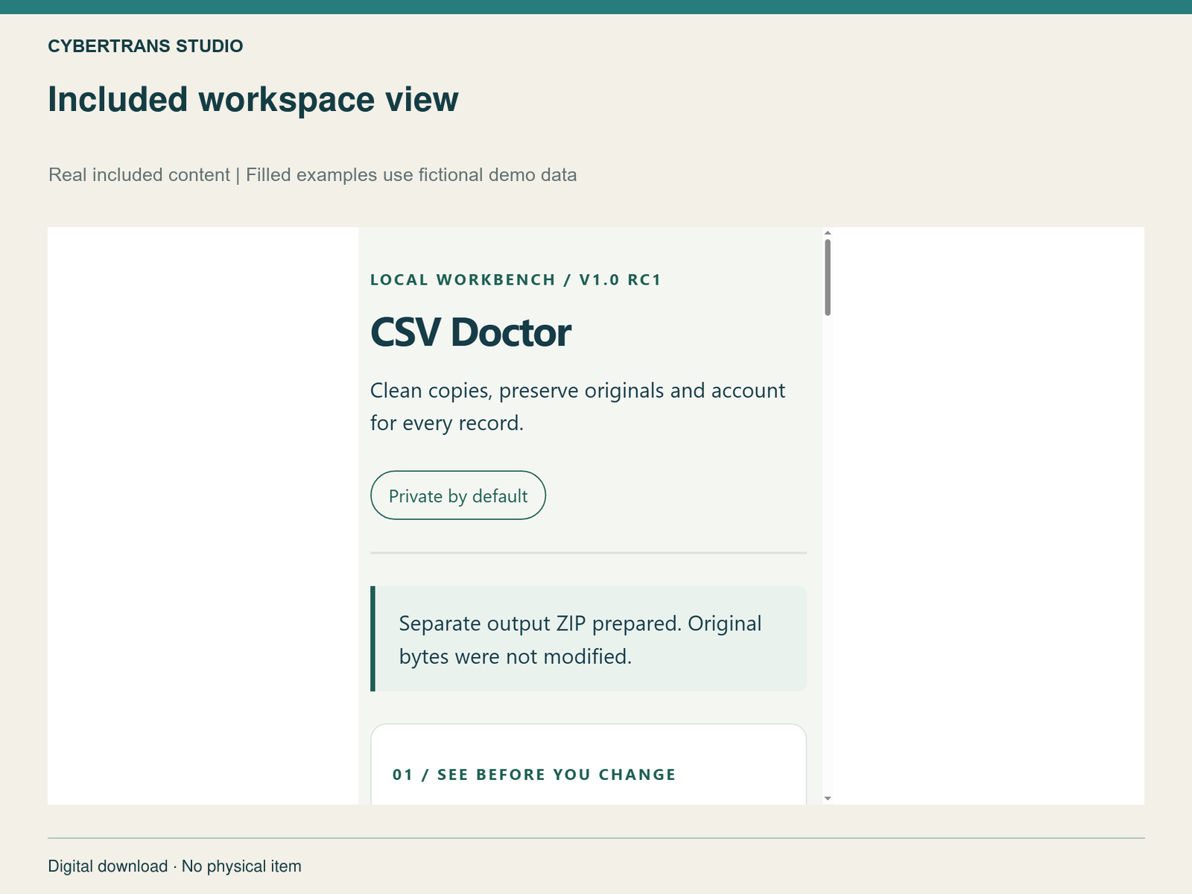
Task: Click the CSV Doctor title
Action: pos(471,332)
